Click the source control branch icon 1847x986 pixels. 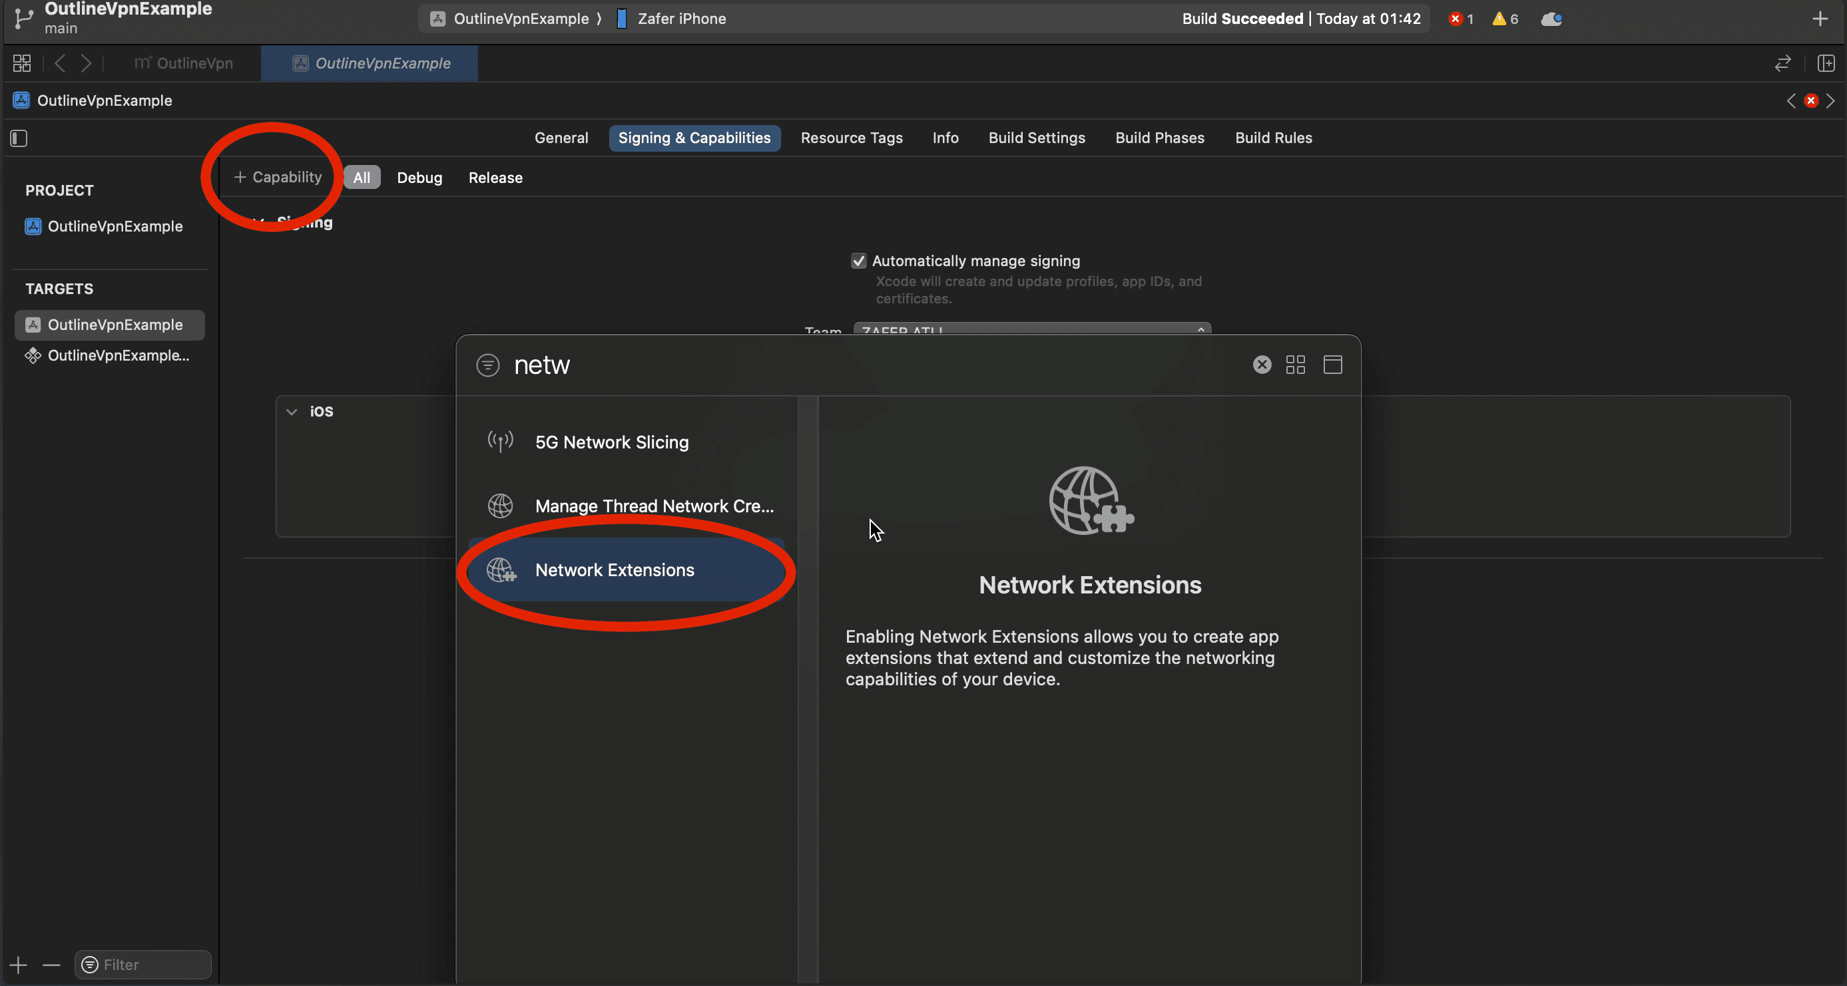click(24, 18)
